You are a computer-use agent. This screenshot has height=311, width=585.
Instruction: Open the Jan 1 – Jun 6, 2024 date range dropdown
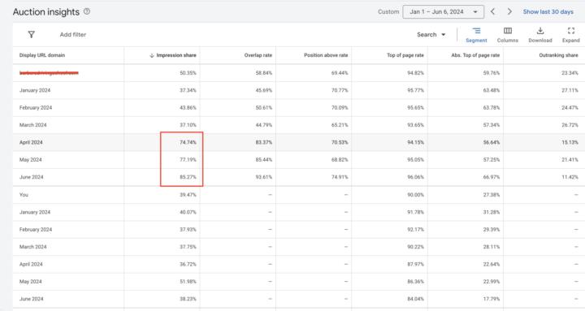coord(444,11)
